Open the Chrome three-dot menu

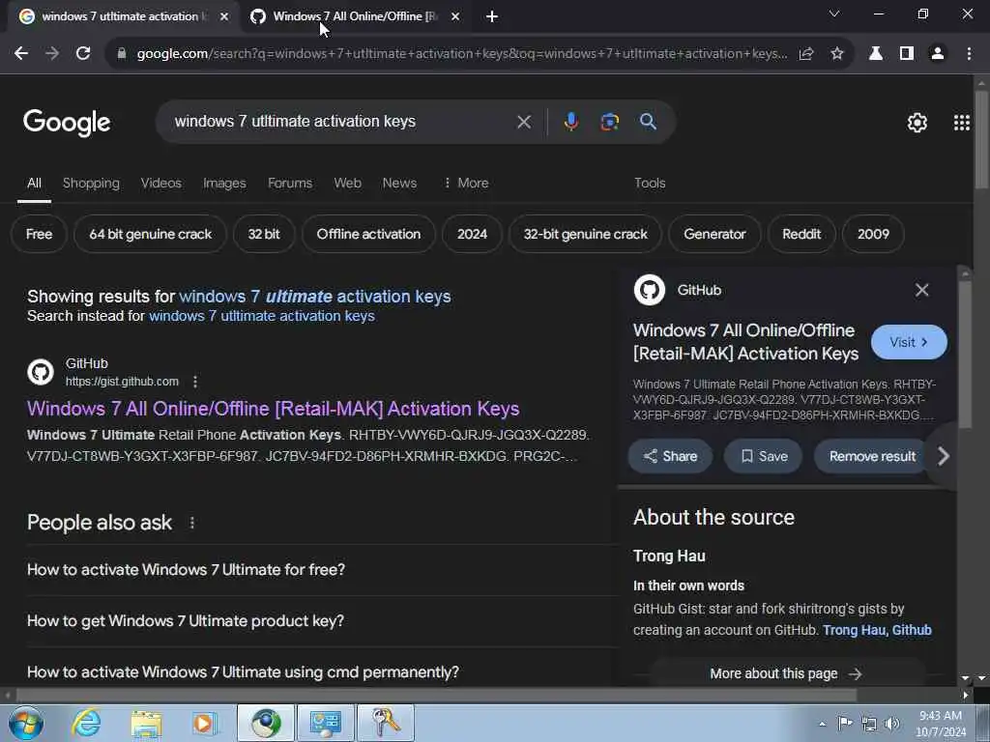tap(969, 54)
